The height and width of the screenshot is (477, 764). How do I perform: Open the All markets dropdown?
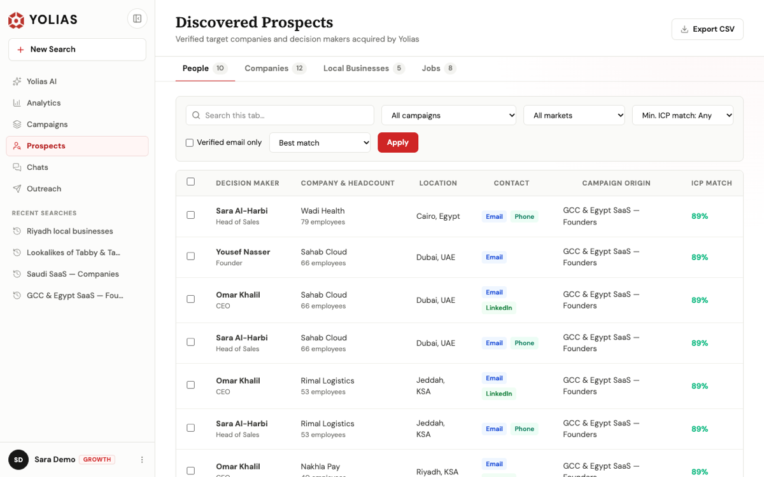pyautogui.click(x=574, y=115)
